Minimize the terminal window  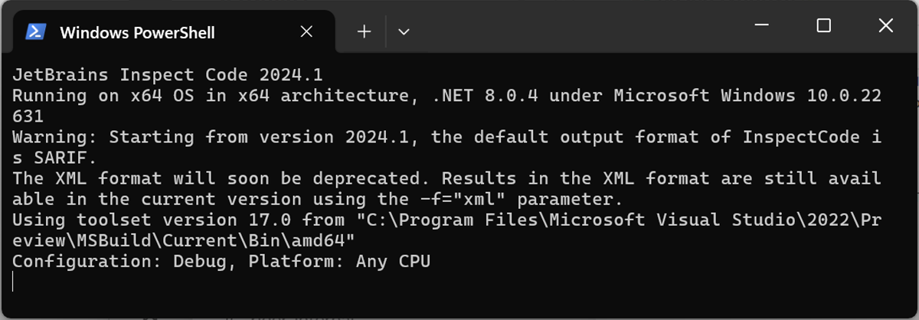760,25
